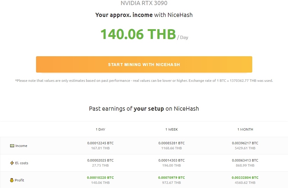
Task: Click the Profit row label
Action: [x=19, y=180]
